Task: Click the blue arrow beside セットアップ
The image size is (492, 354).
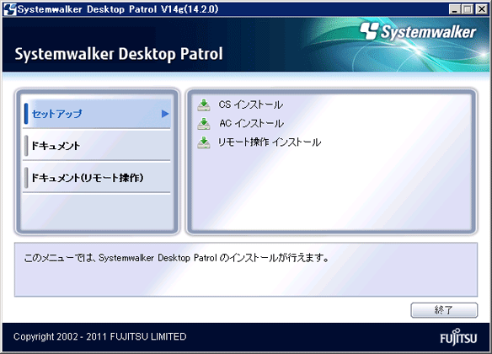Action: (165, 114)
